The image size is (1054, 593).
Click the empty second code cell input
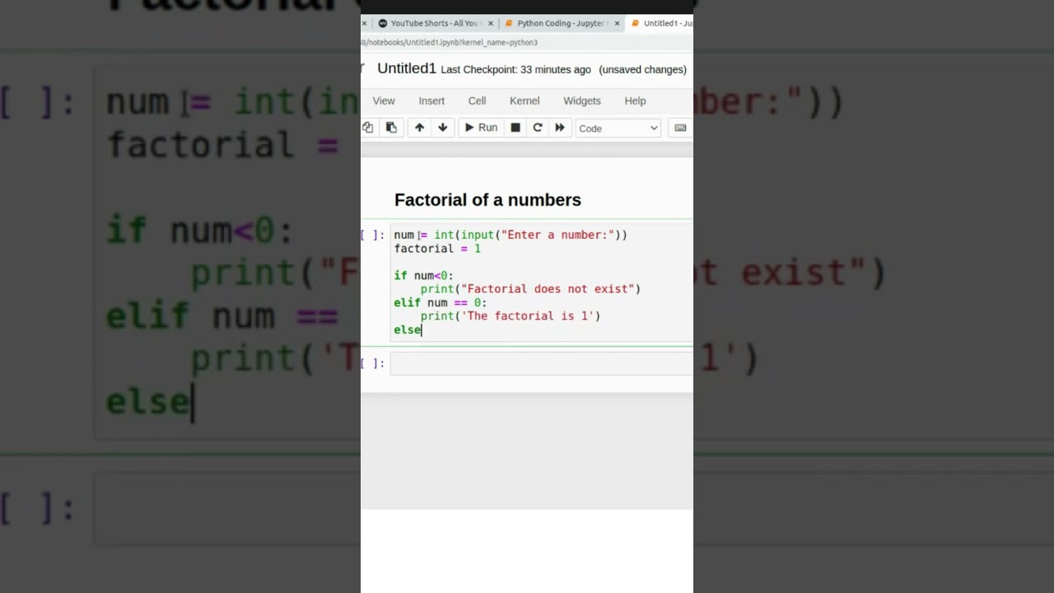tap(542, 363)
